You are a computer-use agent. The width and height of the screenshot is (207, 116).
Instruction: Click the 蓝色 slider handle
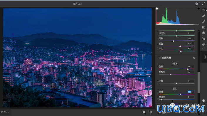173,41
